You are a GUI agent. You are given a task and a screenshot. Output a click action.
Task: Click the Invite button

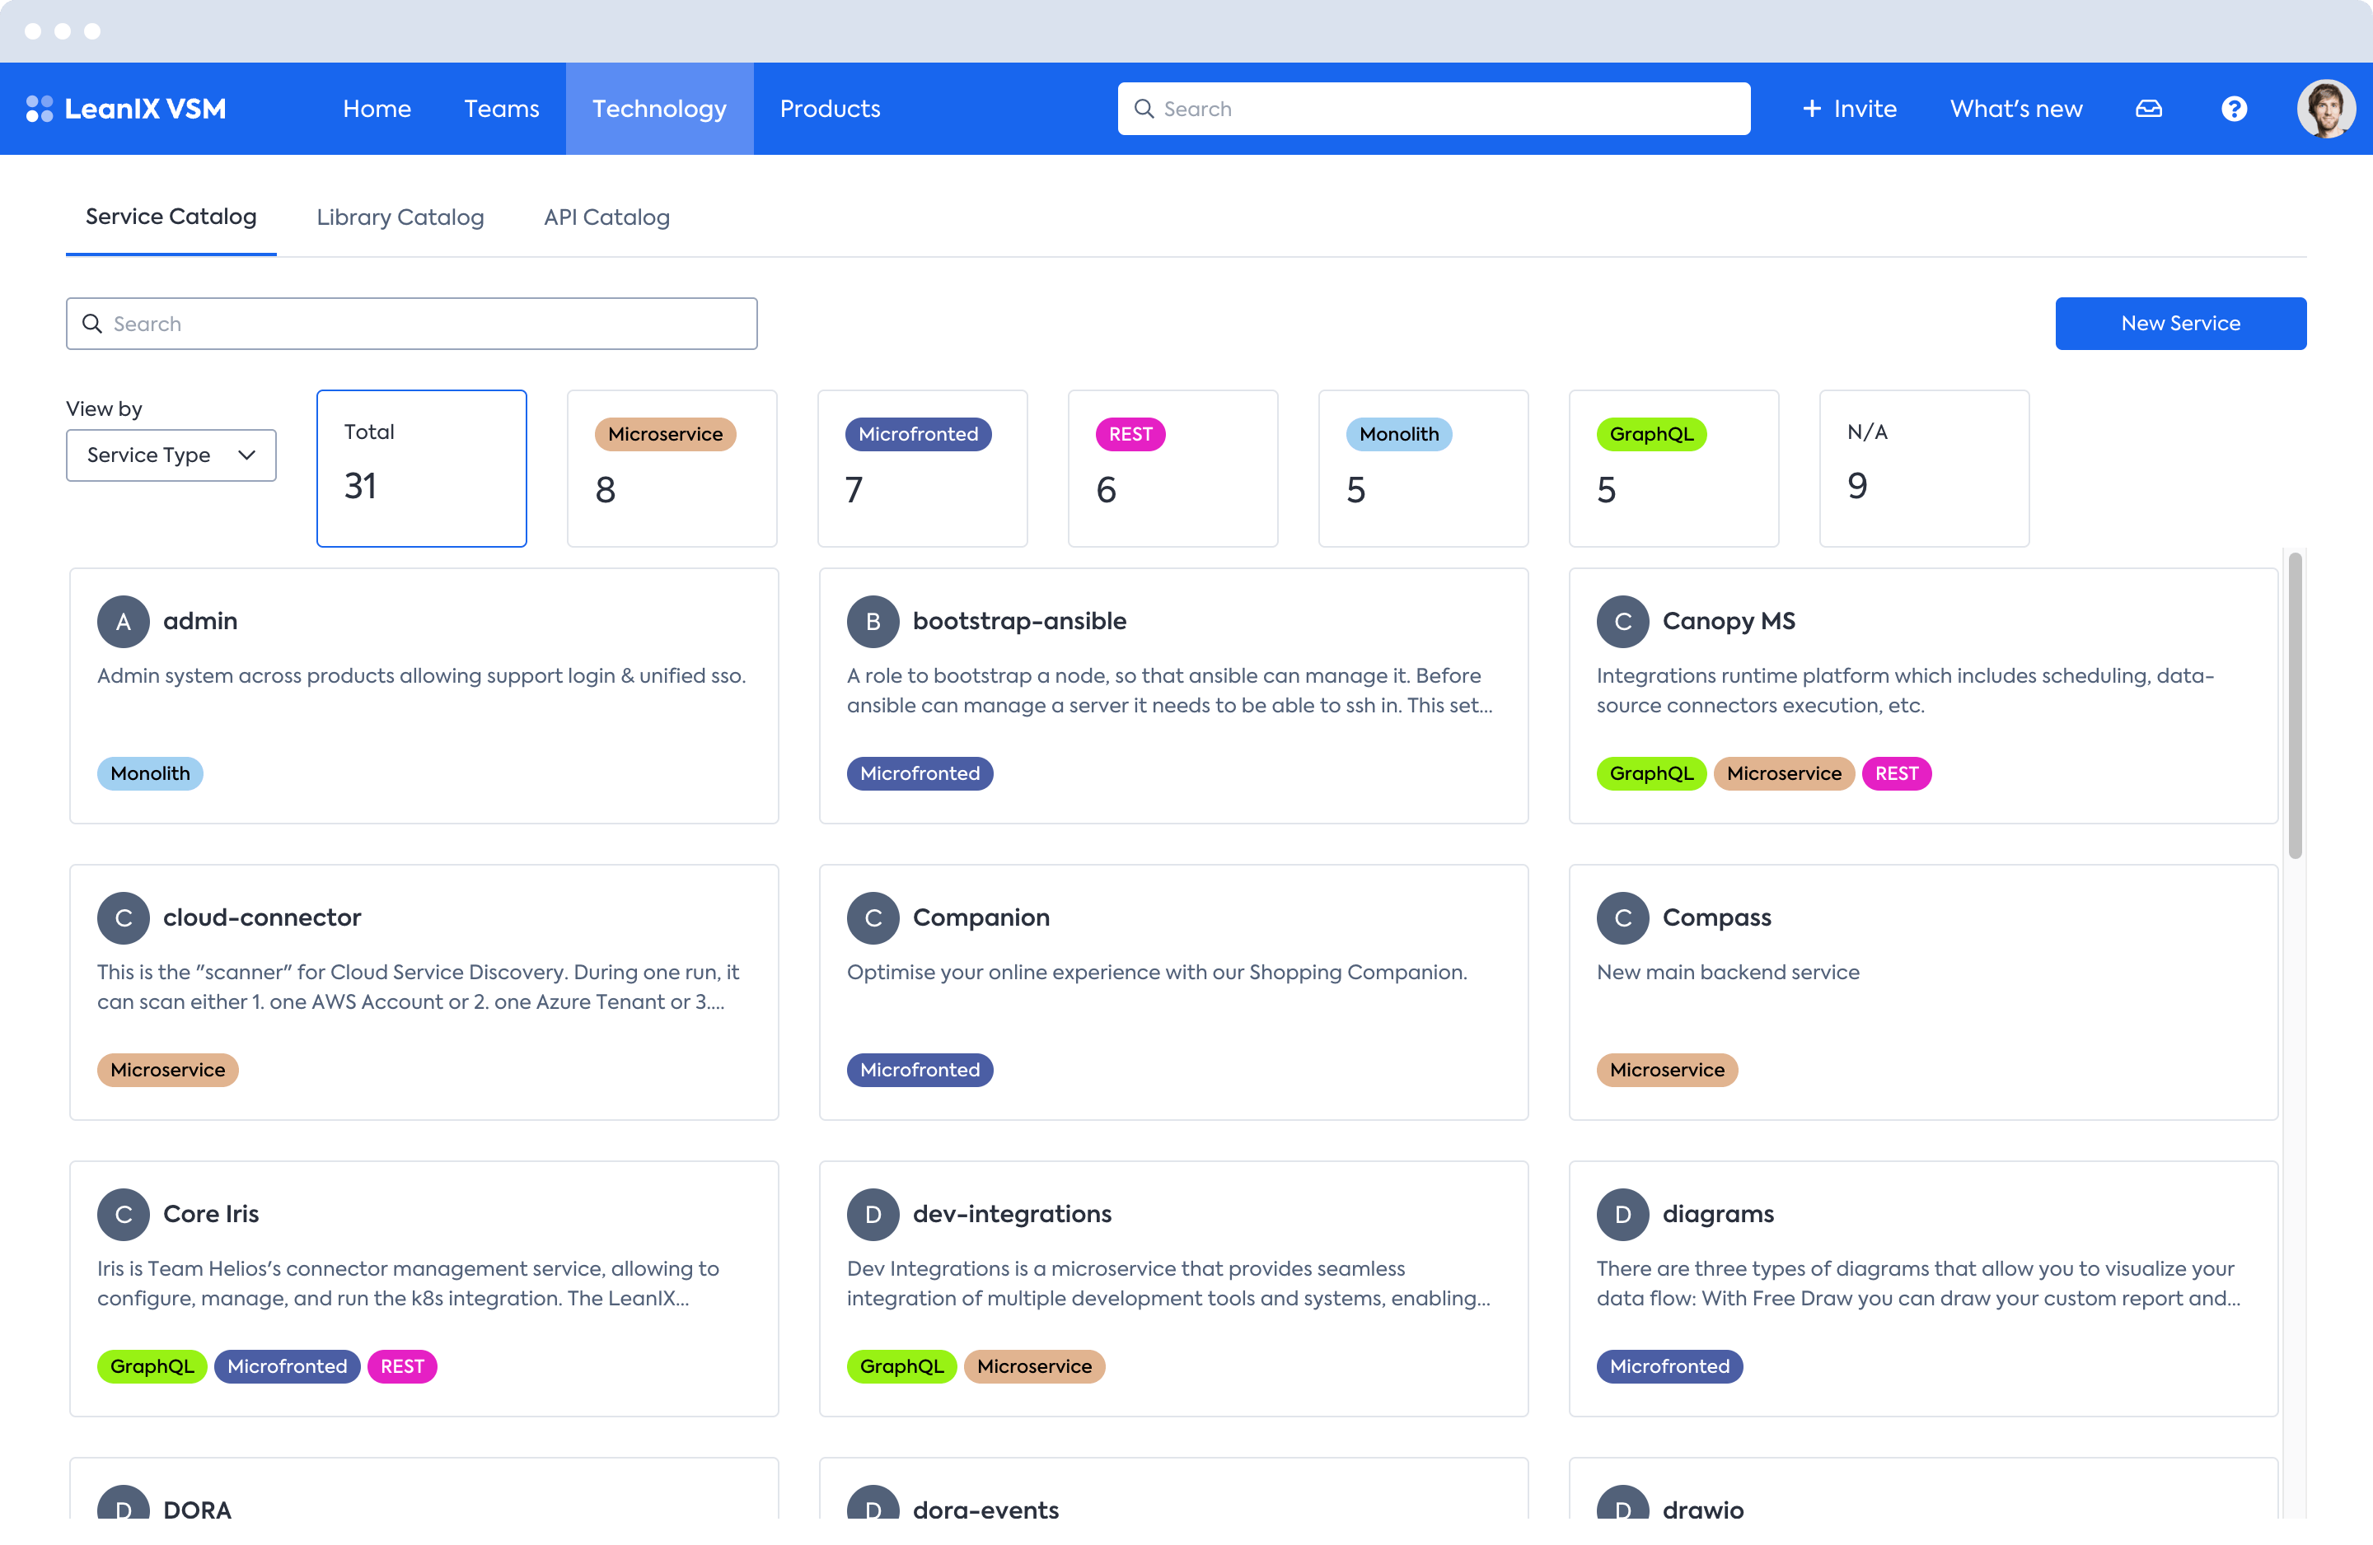pos(1850,109)
